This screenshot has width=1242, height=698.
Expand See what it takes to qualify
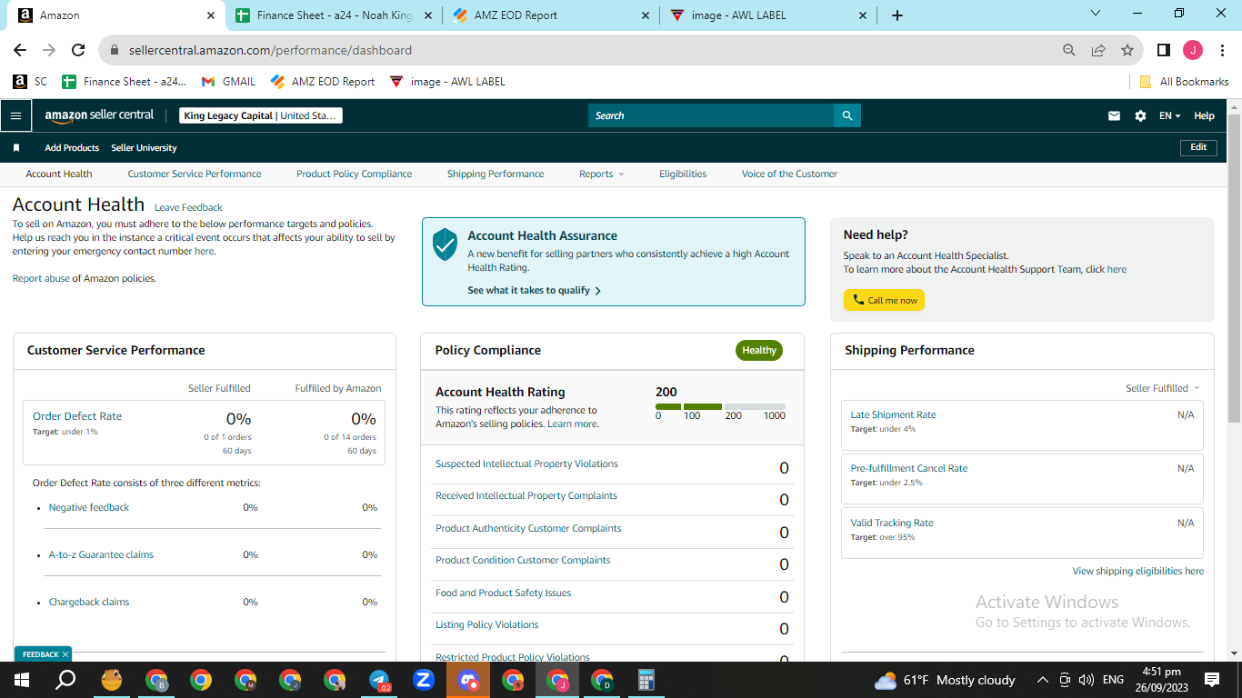[535, 291]
